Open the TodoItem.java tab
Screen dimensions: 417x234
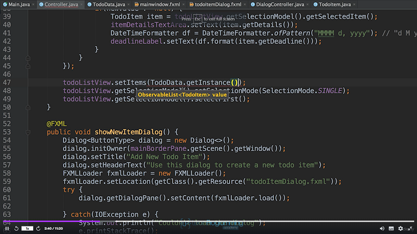click(x=335, y=4)
